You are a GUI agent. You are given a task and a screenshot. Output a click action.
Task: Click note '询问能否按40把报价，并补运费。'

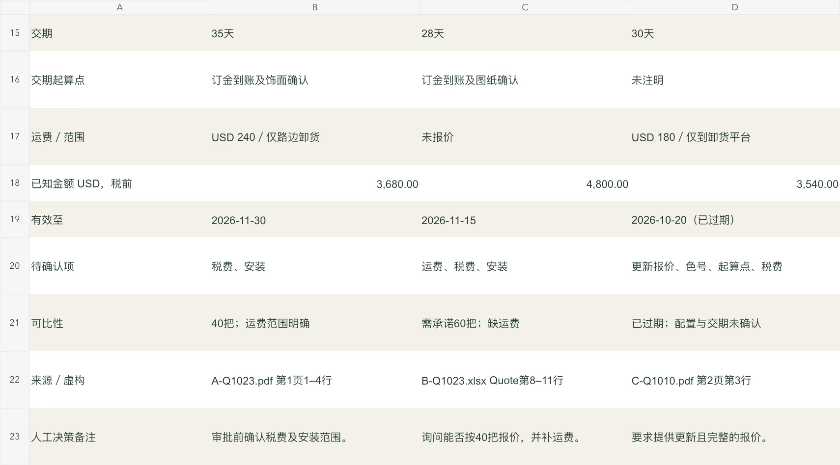coord(525,437)
